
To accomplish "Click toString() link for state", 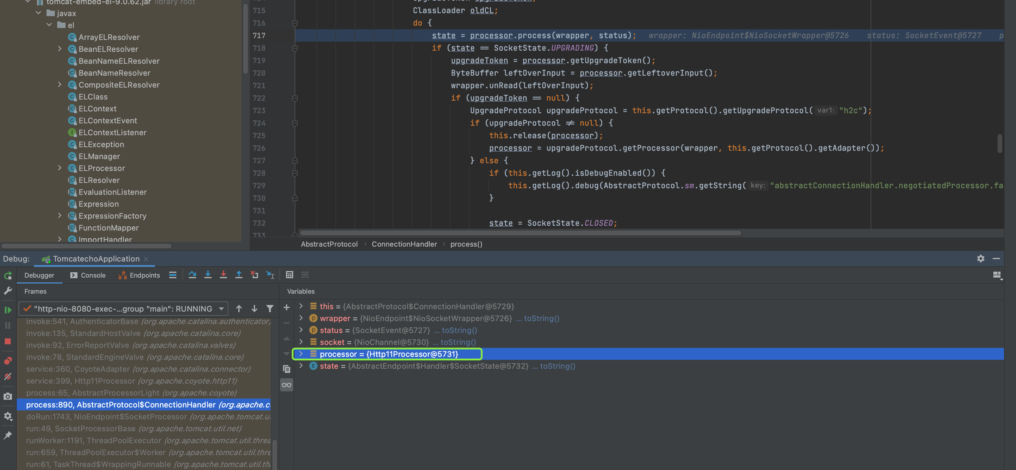I will click(558, 366).
